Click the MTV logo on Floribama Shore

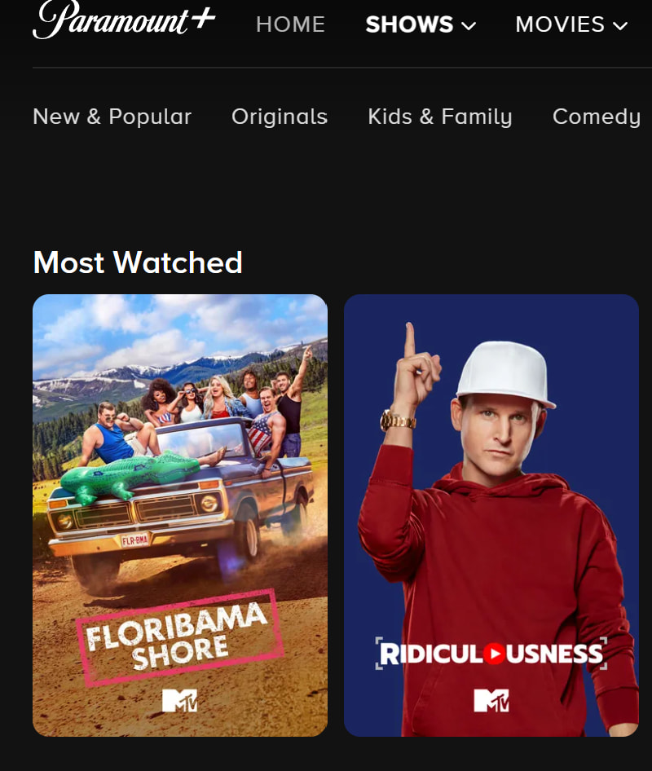coord(180,700)
